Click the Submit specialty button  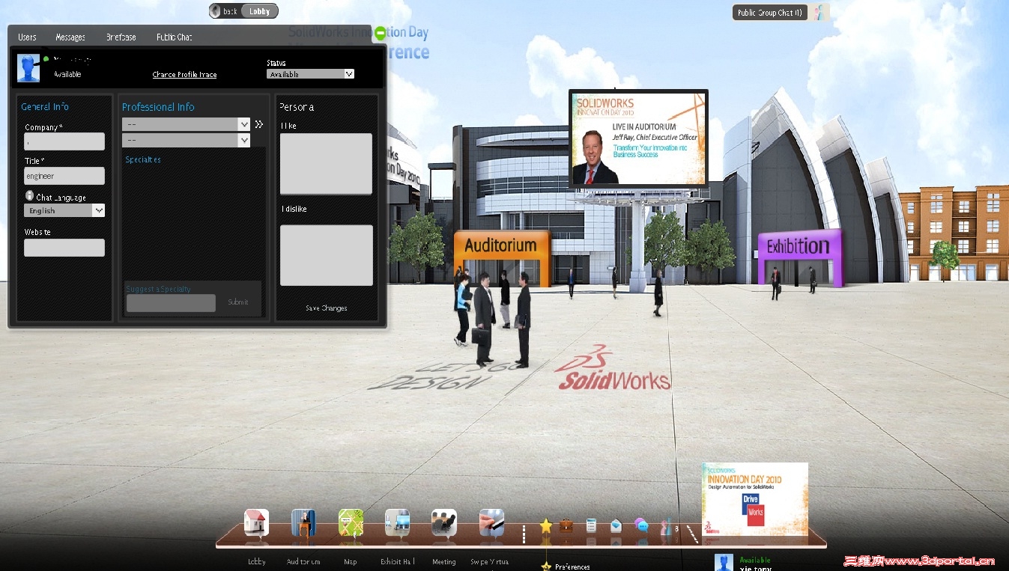(238, 302)
